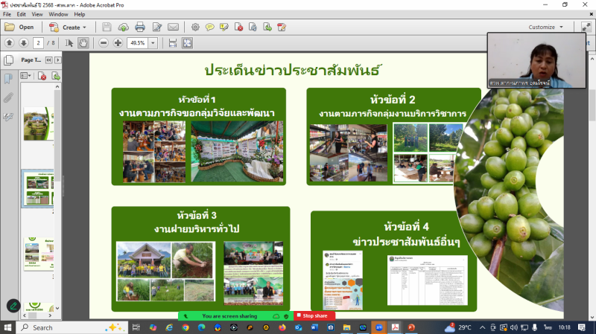Open the View menu

(x=37, y=14)
